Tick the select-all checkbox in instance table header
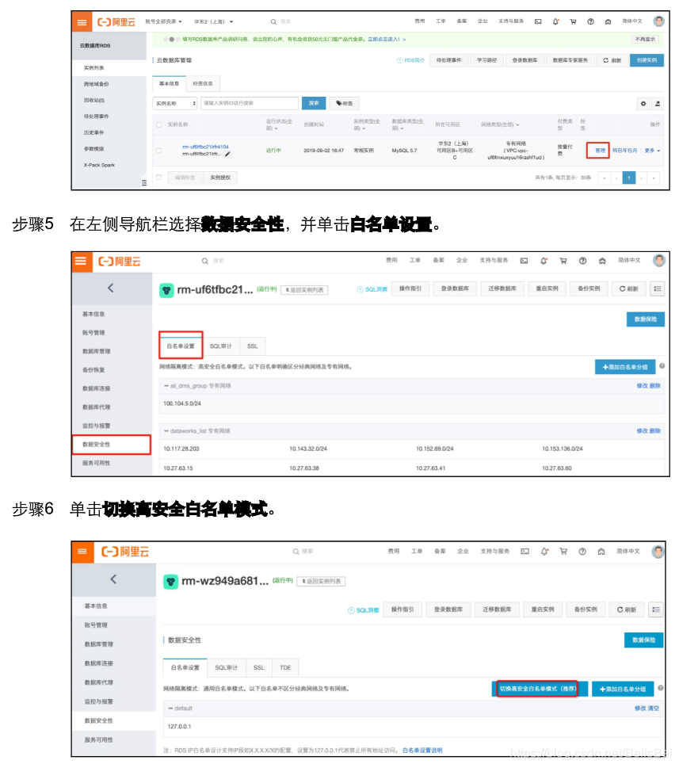 pos(158,124)
